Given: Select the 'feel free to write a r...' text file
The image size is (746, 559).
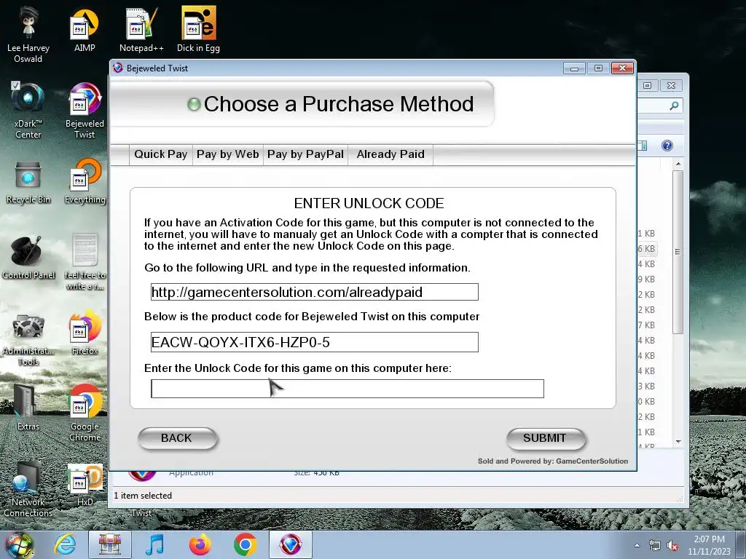Looking at the screenshot, I should pos(85,261).
